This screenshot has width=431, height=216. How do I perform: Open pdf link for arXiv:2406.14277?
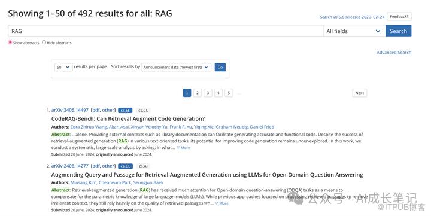click(96, 166)
